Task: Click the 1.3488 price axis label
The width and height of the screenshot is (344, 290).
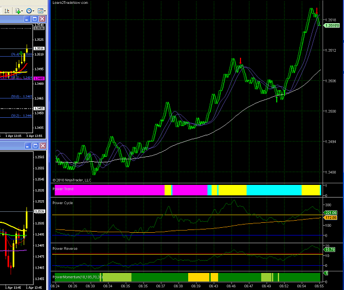Action: (331, 172)
